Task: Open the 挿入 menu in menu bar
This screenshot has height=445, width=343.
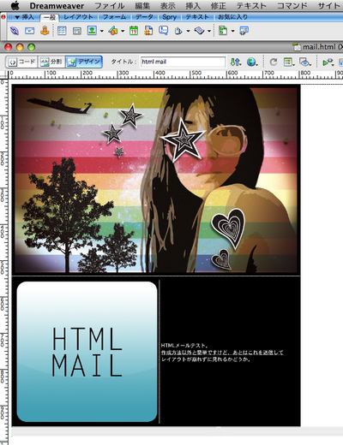Action: coord(193,6)
